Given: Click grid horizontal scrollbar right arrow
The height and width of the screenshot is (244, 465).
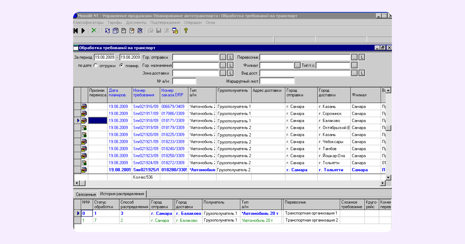Looking at the screenshot, I should pos(383,183).
